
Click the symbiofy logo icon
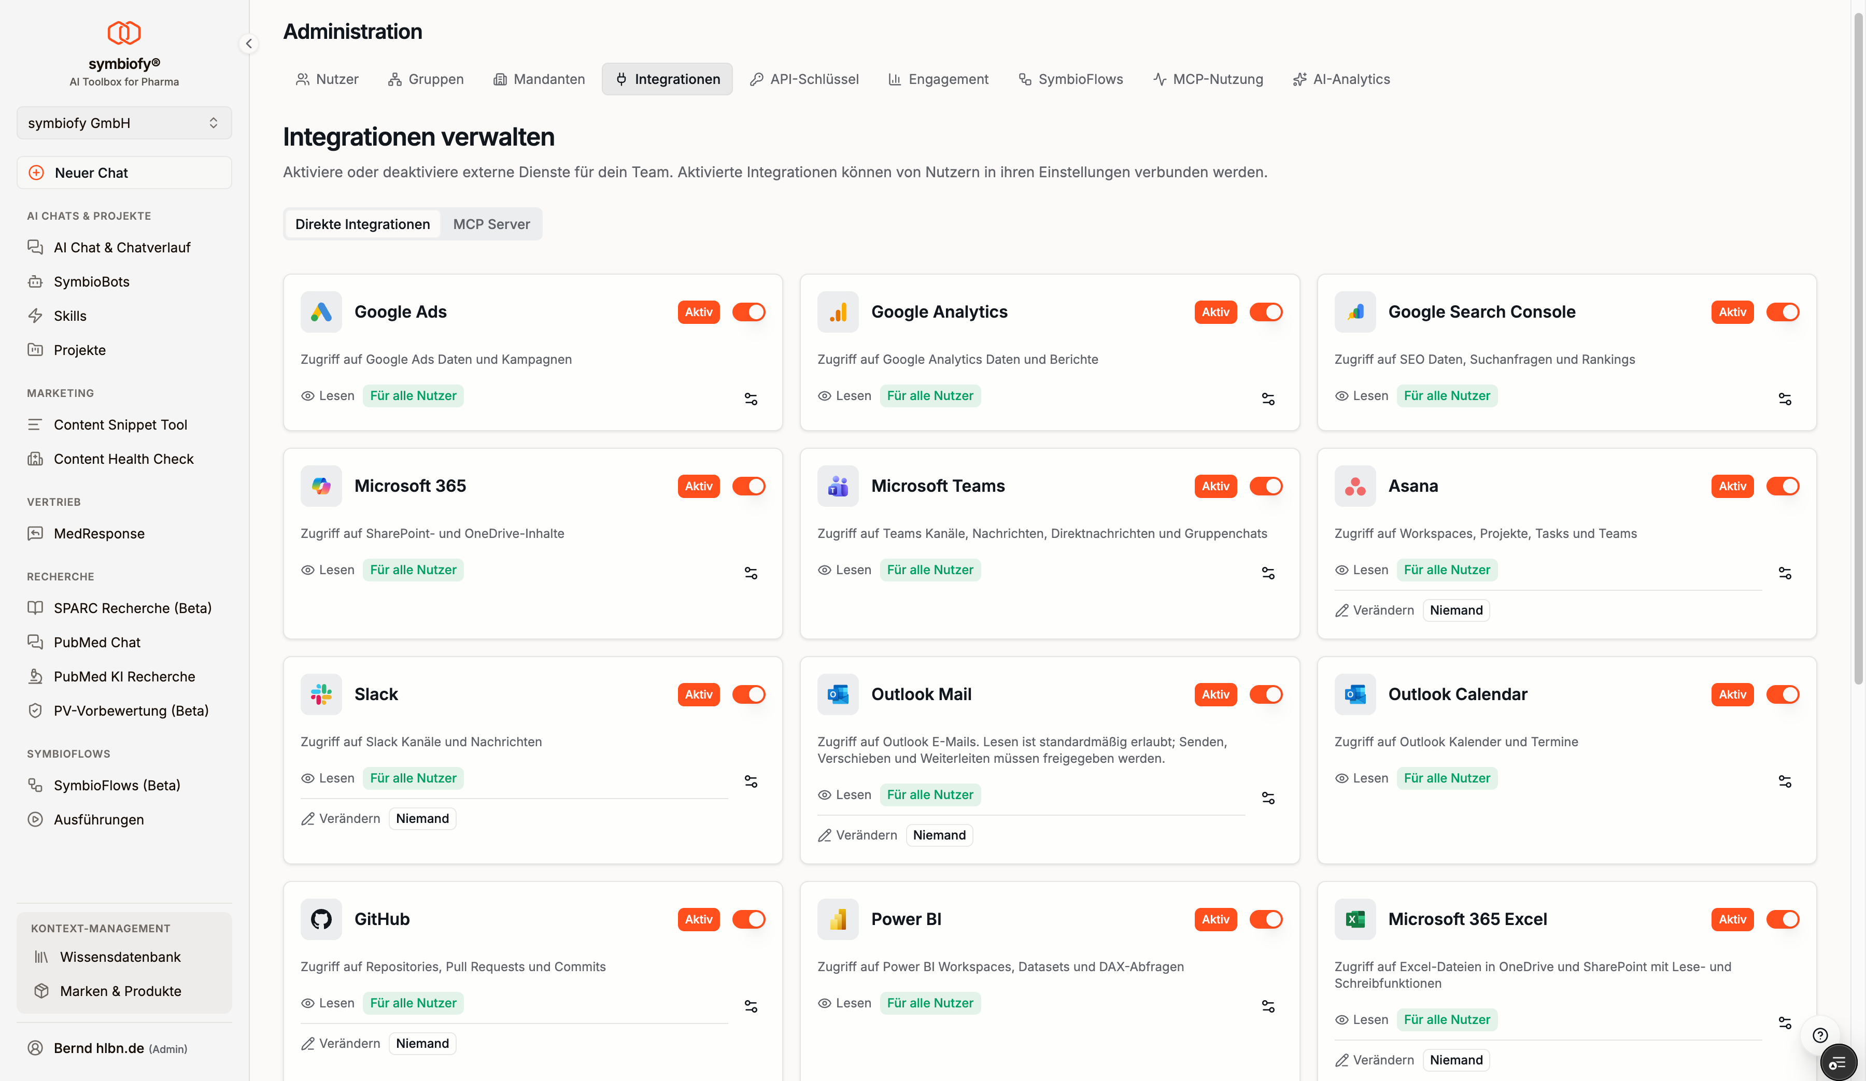pos(124,33)
